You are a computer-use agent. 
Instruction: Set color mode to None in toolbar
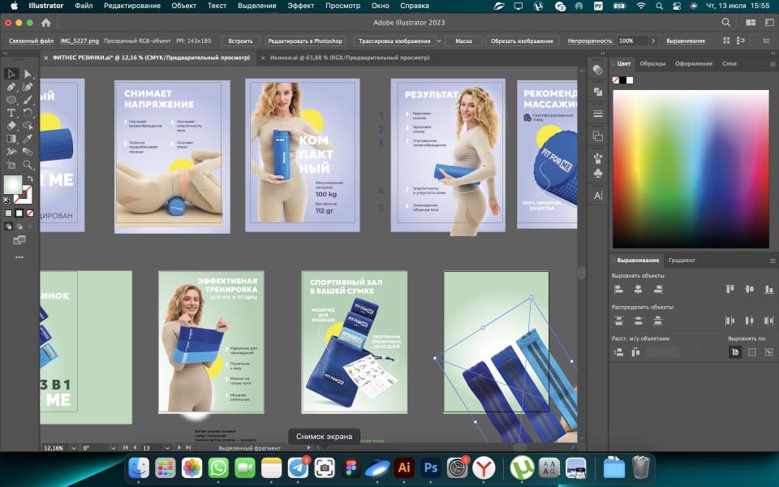pos(29,213)
